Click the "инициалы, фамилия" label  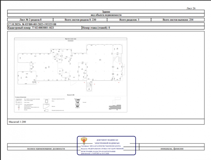click(x=172, y=149)
